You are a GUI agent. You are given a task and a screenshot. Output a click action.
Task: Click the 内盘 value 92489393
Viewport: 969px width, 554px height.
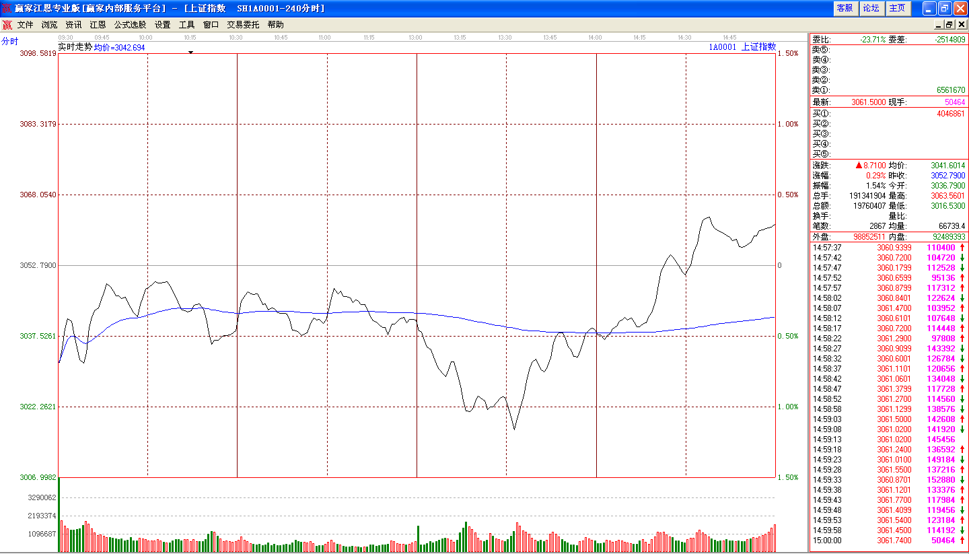[x=949, y=237]
